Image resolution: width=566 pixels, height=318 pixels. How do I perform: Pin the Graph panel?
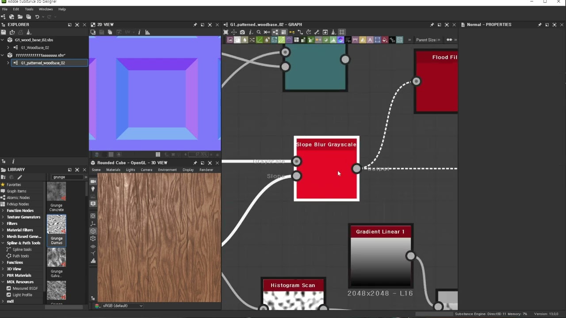pos(432,25)
